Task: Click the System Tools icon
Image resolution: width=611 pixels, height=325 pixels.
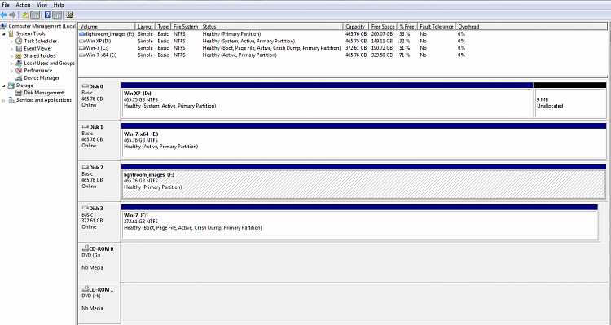Action: point(11,33)
